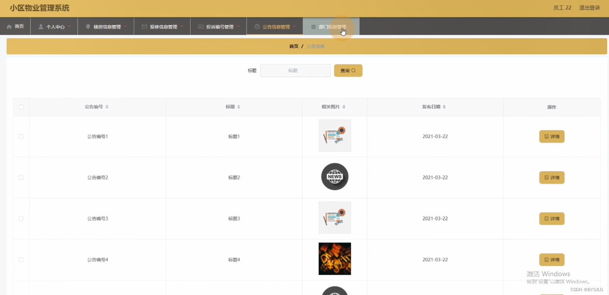Click the cell 公告编号3
The image size is (609, 295).
(97, 219)
